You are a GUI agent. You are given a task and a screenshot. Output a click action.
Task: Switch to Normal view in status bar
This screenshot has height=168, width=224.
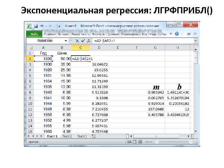click(129, 142)
